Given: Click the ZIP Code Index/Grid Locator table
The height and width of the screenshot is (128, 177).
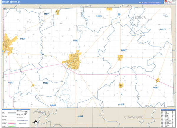Looking at the screenshot, I should coord(168,118).
